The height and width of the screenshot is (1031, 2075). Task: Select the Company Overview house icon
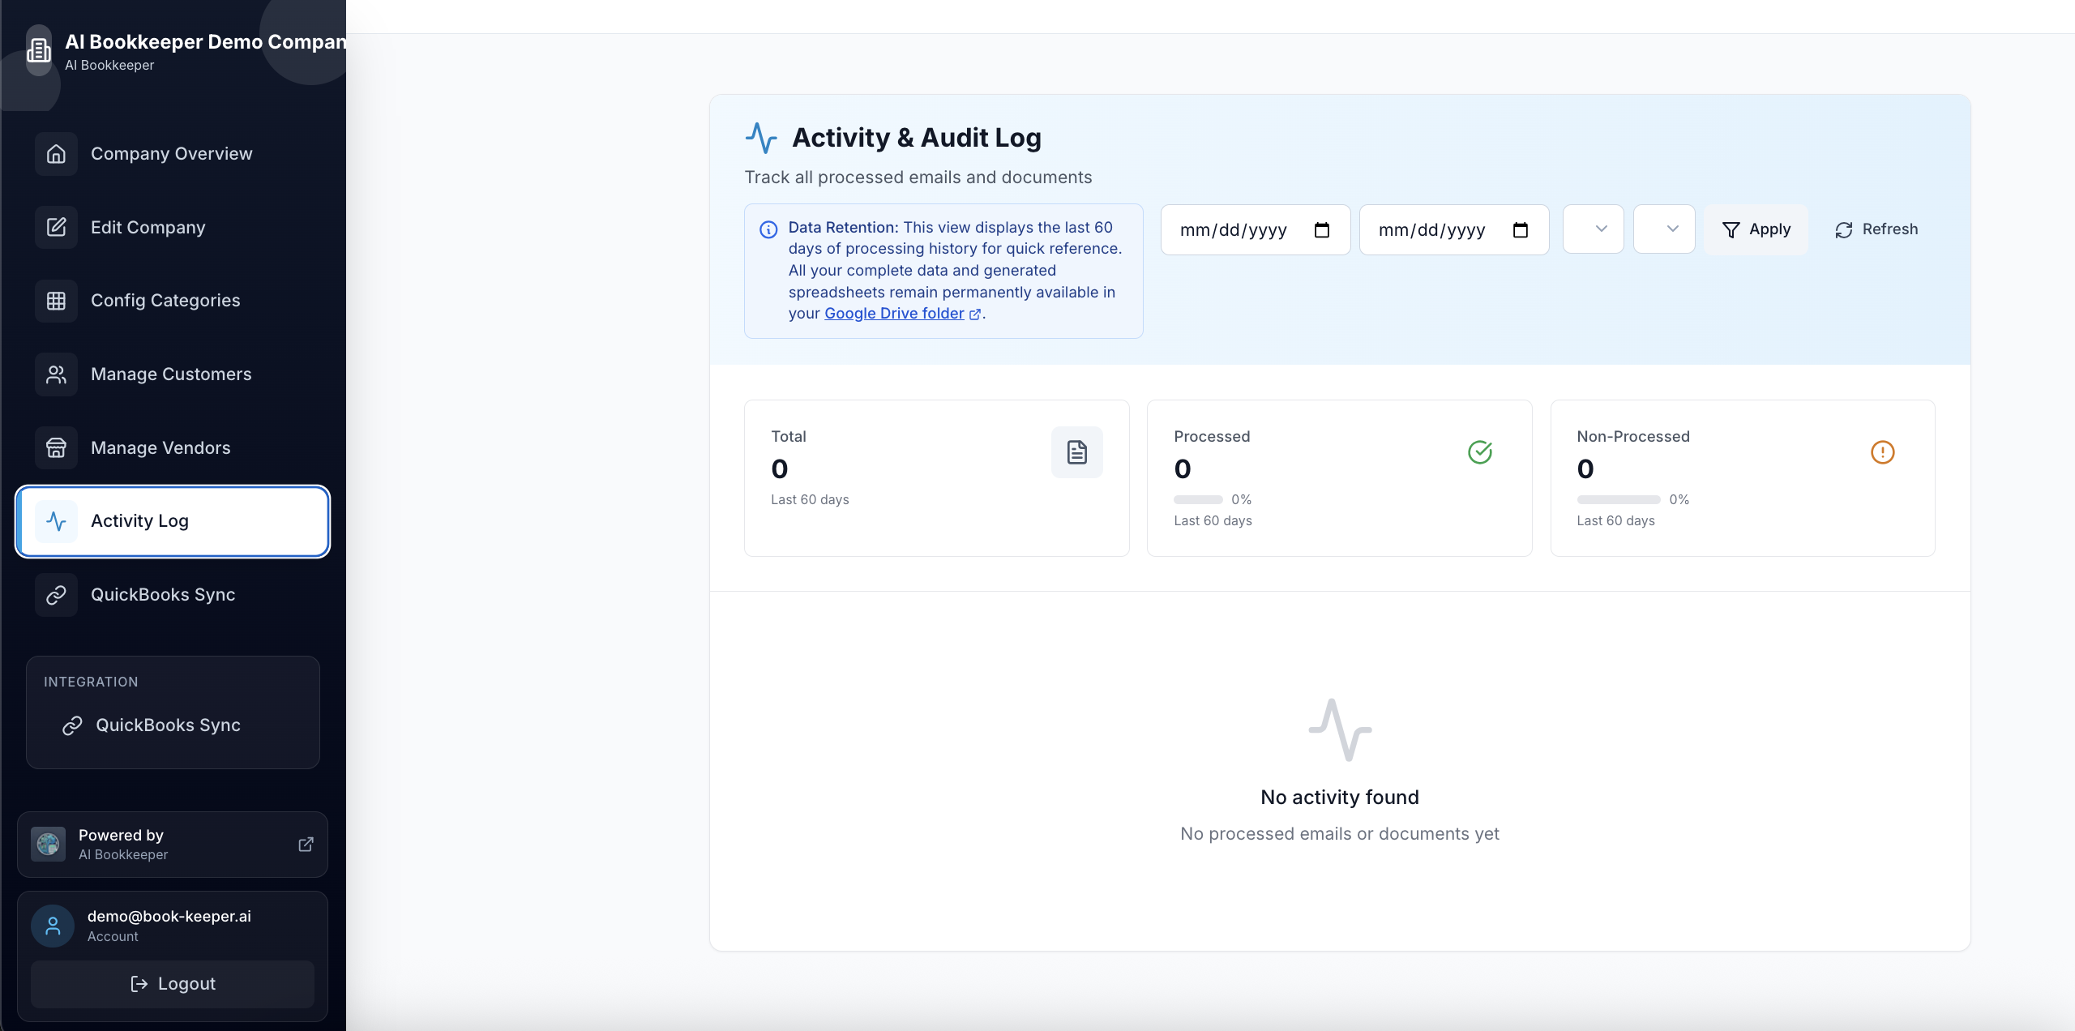(x=56, y=154)
